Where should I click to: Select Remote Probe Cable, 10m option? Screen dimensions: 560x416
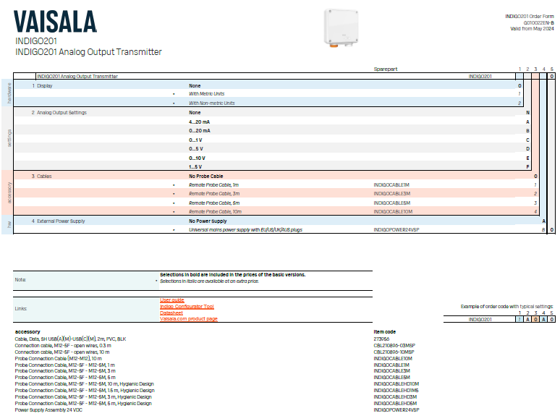[216, 211]
